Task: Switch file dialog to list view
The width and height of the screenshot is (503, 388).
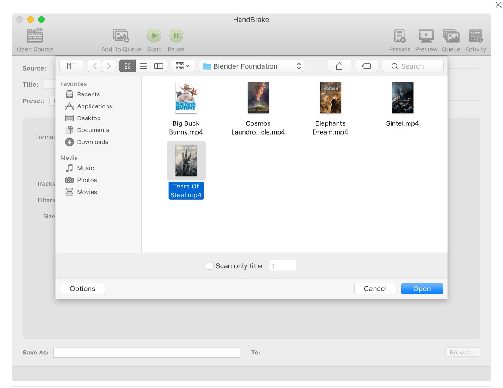Action: pos(143,66)
